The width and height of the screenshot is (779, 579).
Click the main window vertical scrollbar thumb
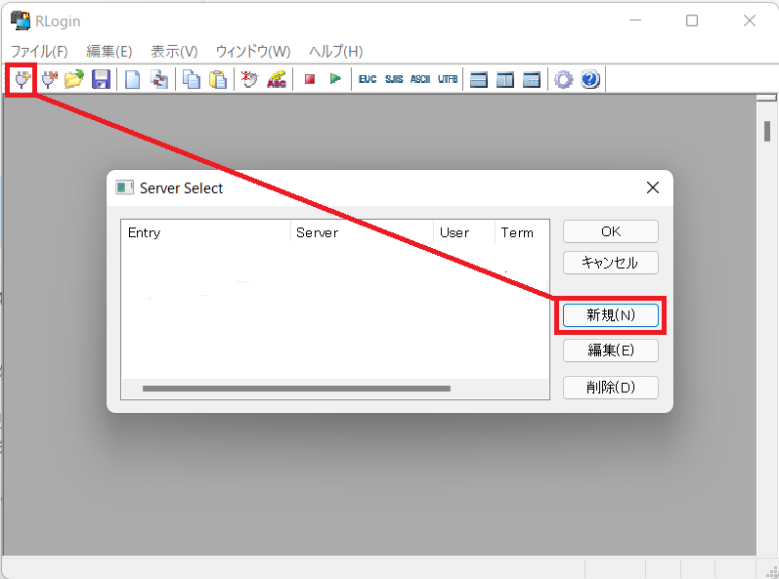tap(767, 132)
